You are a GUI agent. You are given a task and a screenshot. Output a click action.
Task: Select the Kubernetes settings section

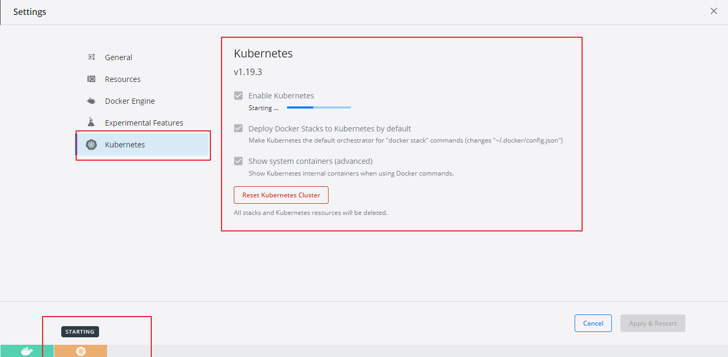(142, 145)
